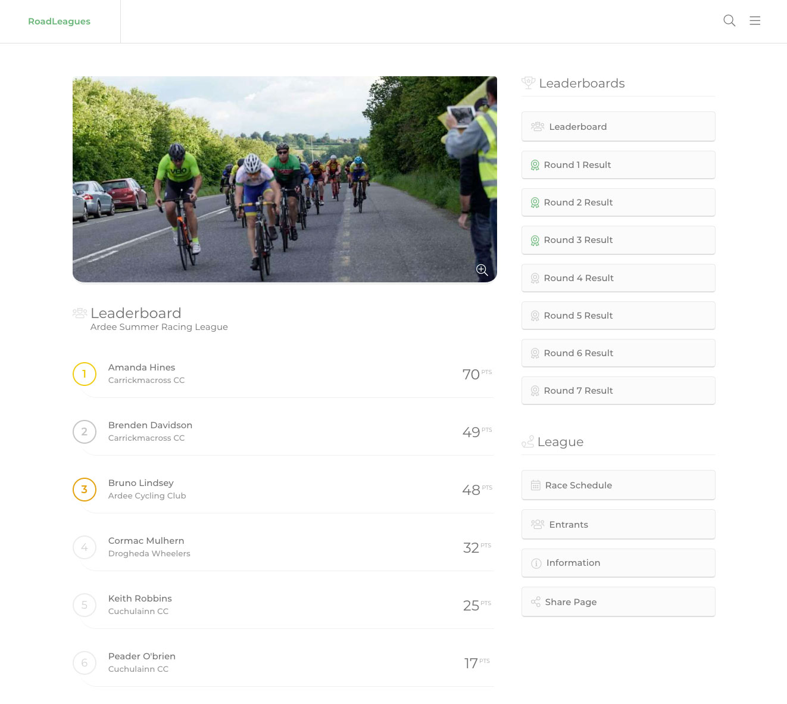787x704 pixels.
Task: View the Entrants list
Action: pyautogui.click(x=618, y=524)
